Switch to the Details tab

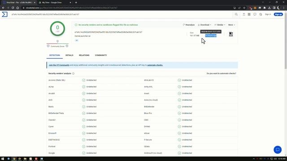[x=70, y=55]
